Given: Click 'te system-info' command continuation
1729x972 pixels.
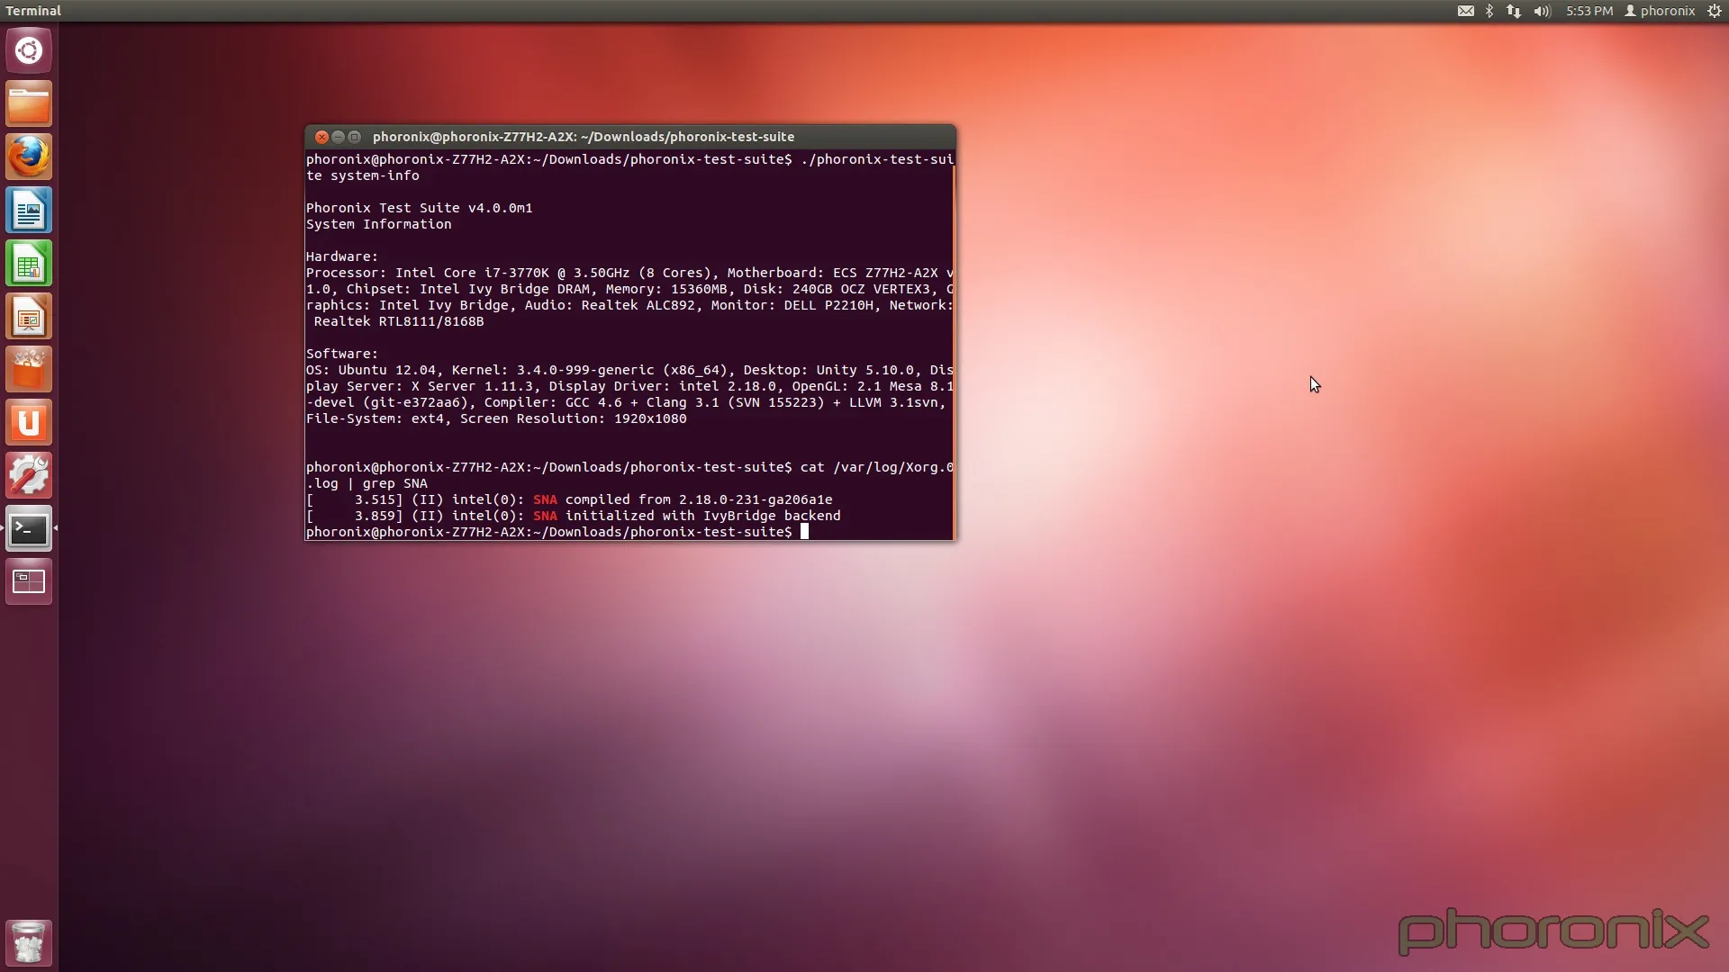Looking at the screenshot, I should pyautogui.click(x=363, y=175).
